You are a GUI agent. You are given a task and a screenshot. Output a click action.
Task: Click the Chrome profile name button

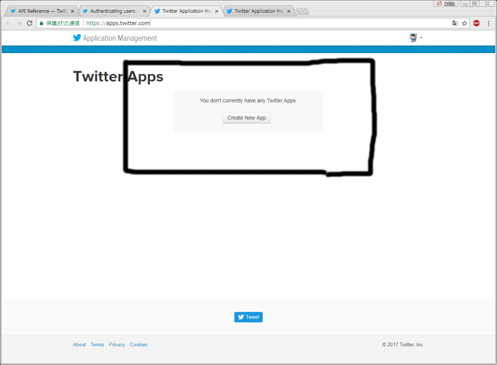[x=447, y=3]
